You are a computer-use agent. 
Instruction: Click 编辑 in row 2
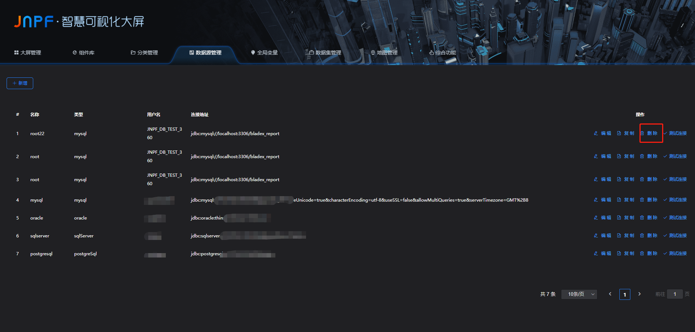point(603,156)
